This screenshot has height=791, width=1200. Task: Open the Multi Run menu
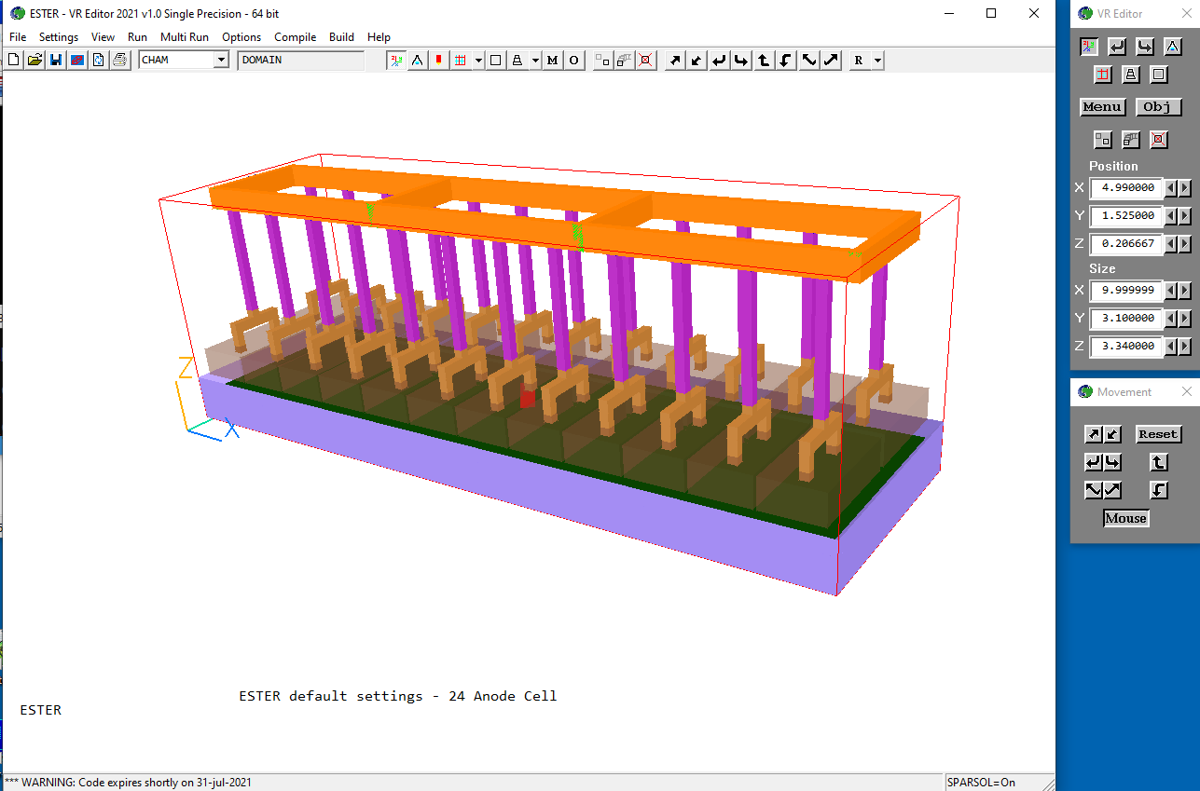coord(184,37)
